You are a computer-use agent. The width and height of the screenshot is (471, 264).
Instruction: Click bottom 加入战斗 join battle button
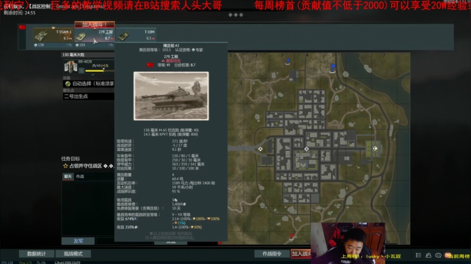pos(302,254)
